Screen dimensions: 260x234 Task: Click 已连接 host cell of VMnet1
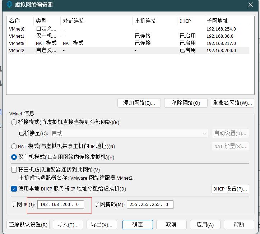(x=143, y=36)
